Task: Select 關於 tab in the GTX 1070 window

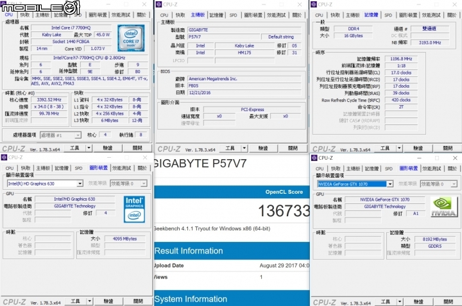Action: click(x=452, y=169)
